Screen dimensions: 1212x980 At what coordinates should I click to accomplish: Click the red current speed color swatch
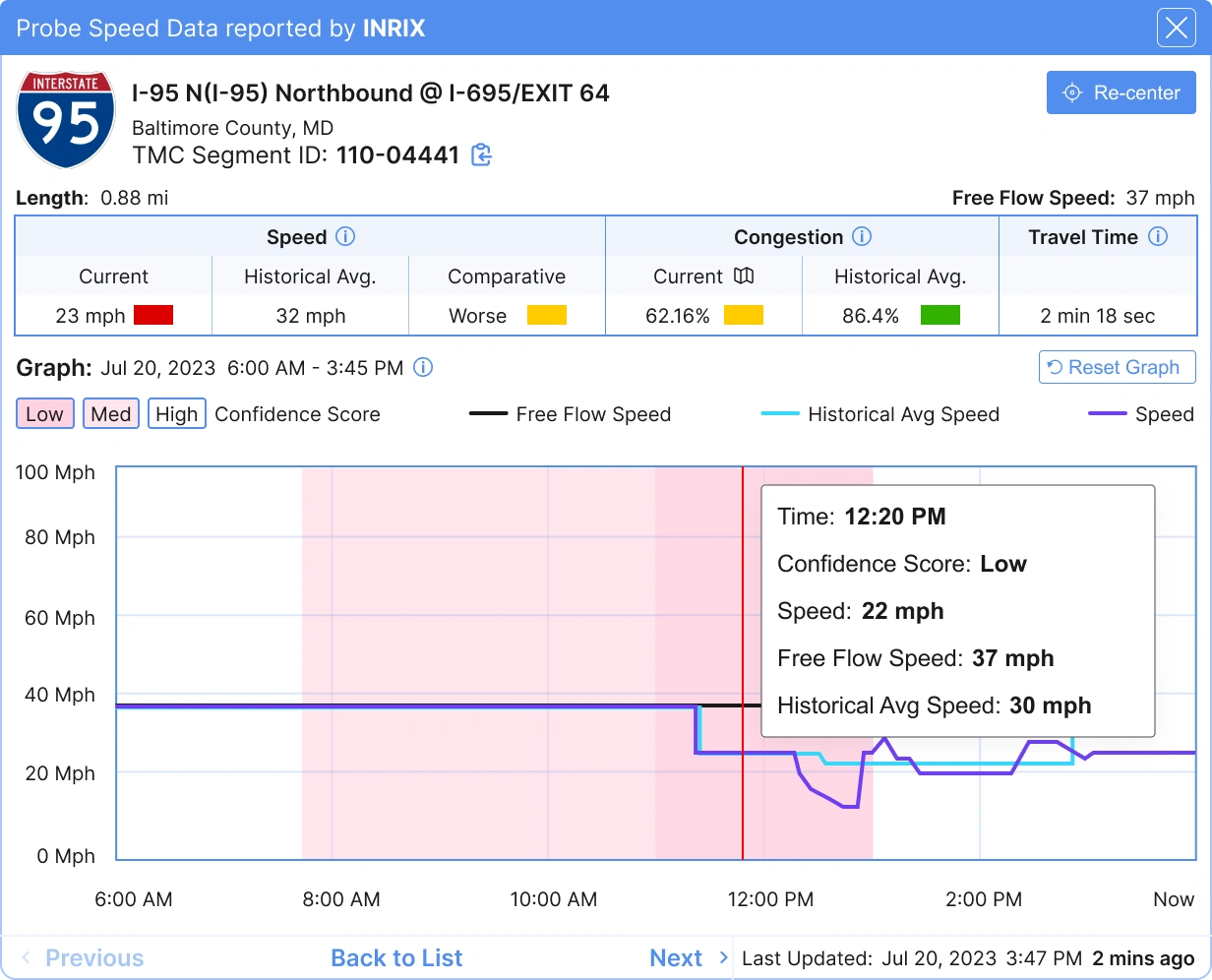(x=152, y=316)
